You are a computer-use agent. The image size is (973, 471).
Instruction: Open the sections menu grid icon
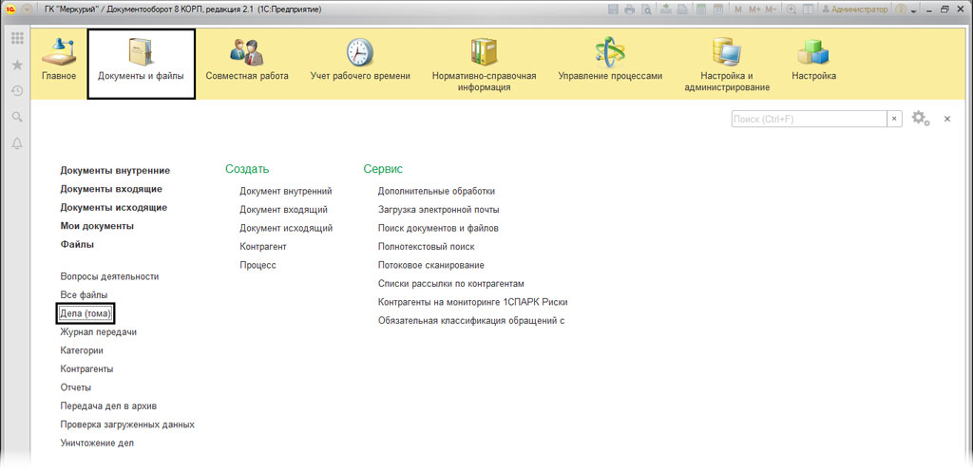(x=17, y=39)
